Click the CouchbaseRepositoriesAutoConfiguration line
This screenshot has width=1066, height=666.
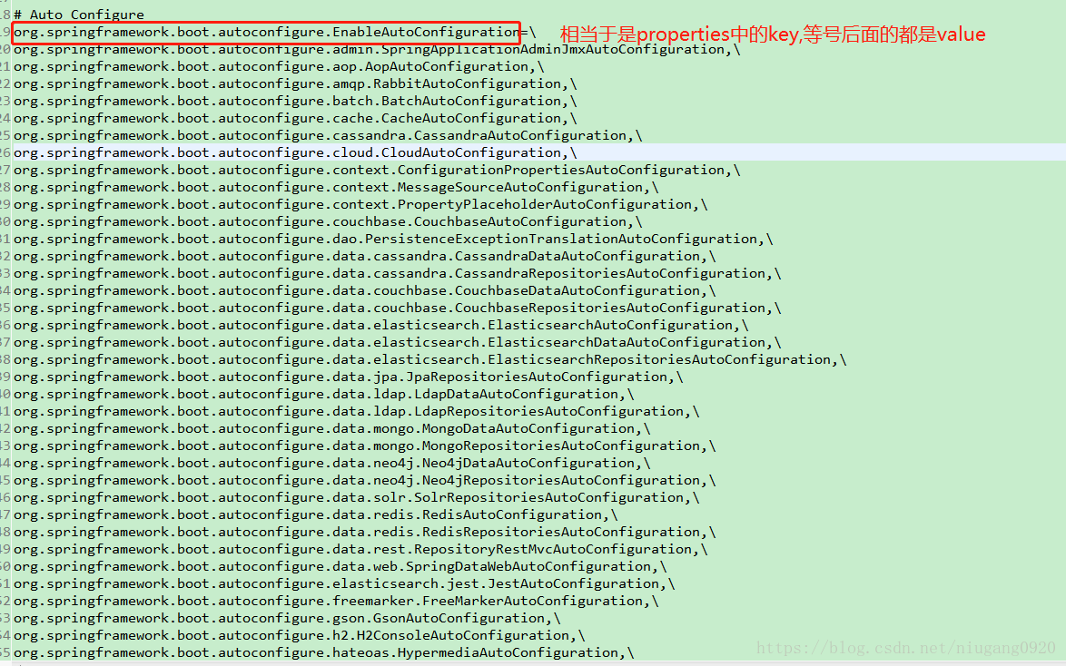[397, 308]
